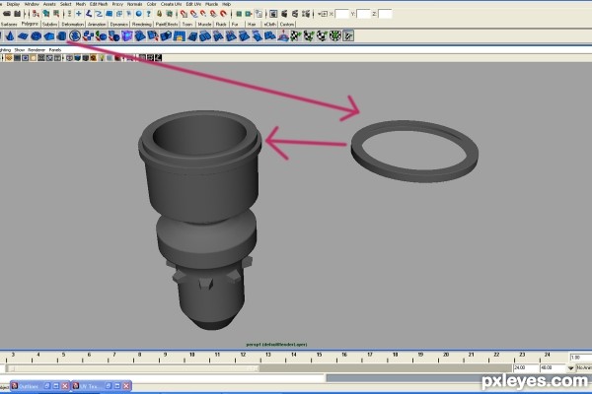
Task: Open the Panels menu
Action: (x=55, y=50)
